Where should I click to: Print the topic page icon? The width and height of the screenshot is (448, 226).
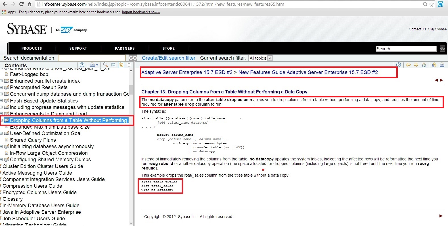pos(442,65)
